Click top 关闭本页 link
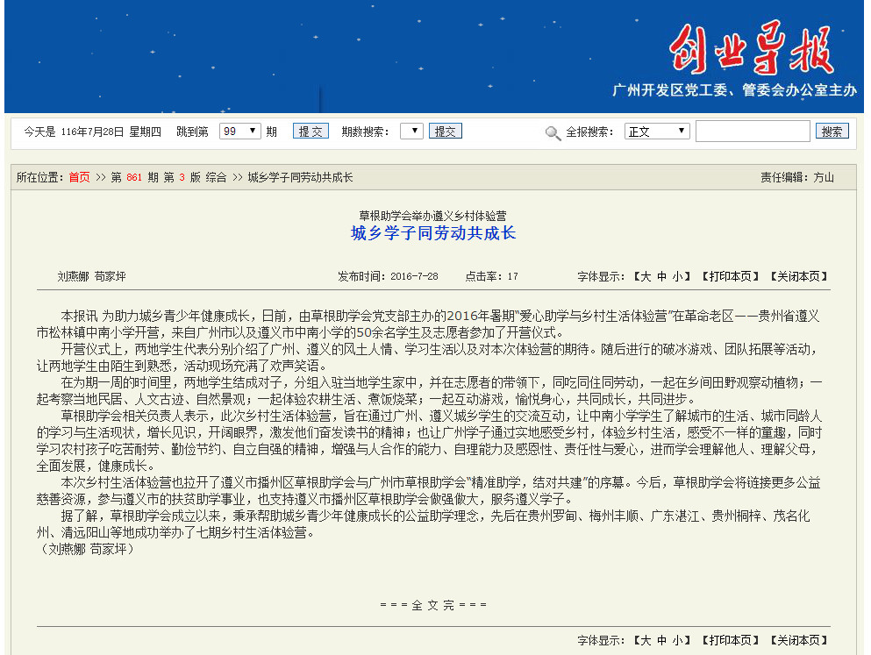This screenshot has width=871, height=655. click(798, 276)
